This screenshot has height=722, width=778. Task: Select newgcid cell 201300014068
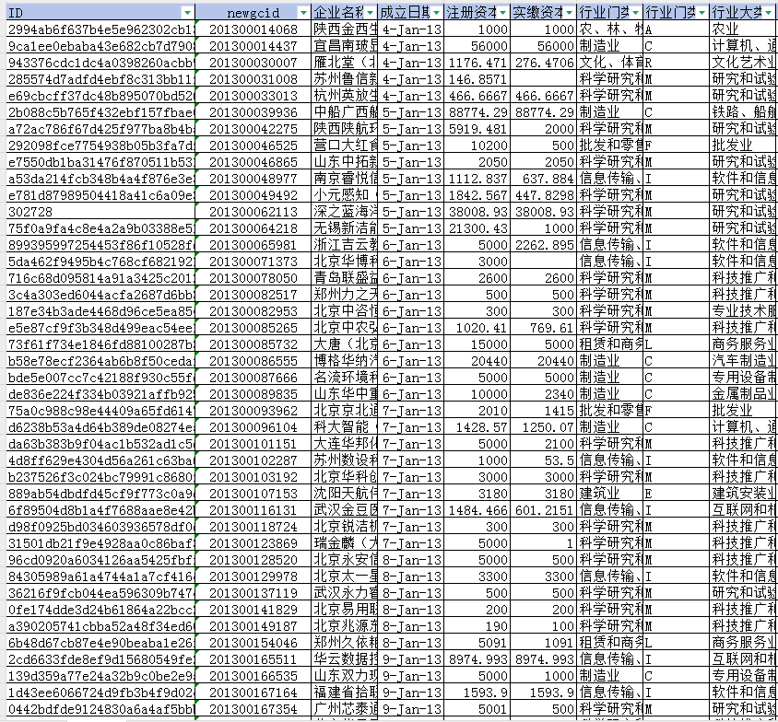tap(253, 29)
